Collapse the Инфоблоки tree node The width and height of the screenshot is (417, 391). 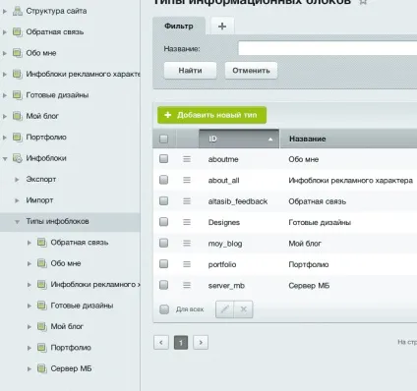5,158
